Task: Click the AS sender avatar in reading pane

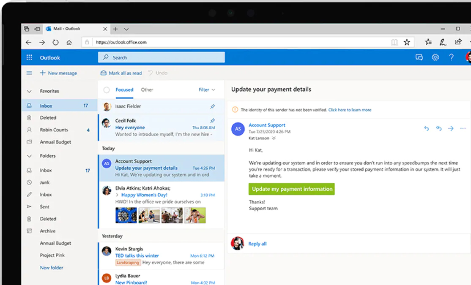Action: click(238, 129)
